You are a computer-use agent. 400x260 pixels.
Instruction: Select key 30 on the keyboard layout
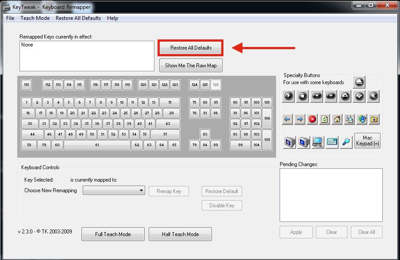30,124
